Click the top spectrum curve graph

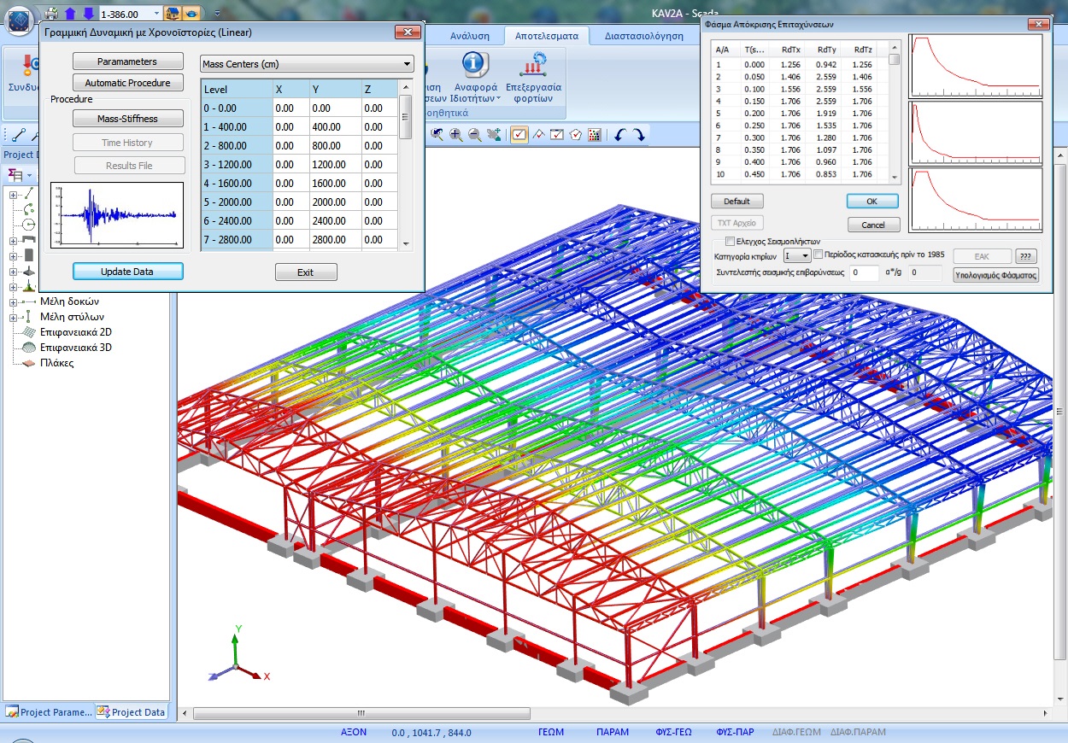[x=976, y=66]
